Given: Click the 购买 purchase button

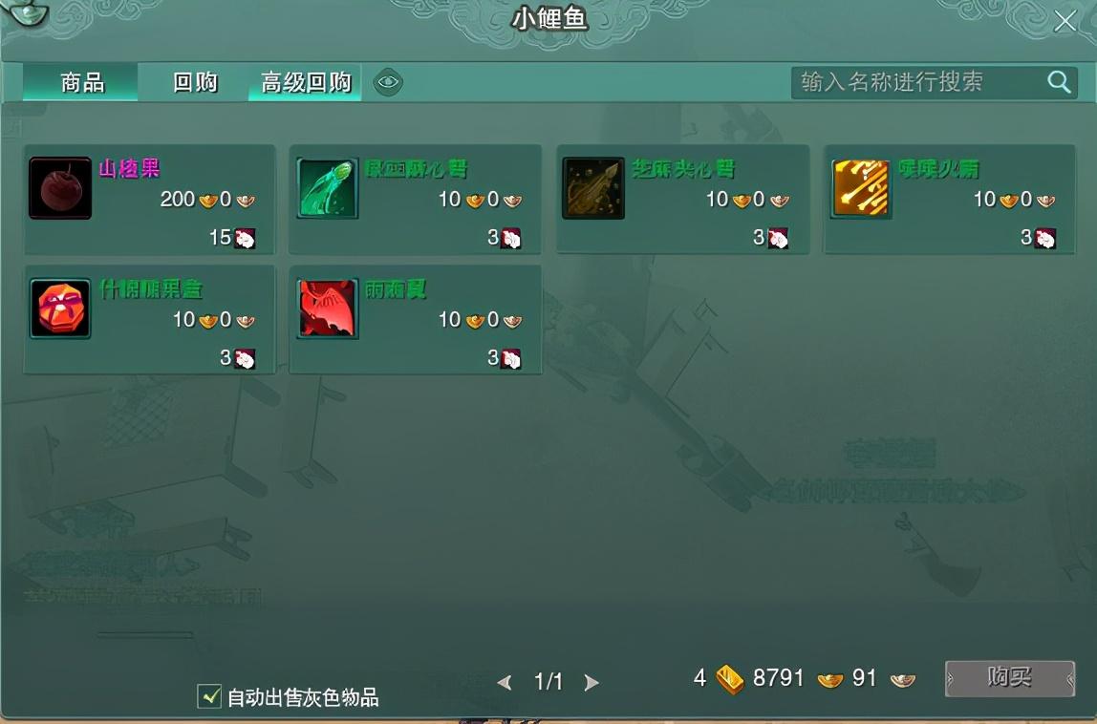Looking at the screenshot, I should 1009,678.
